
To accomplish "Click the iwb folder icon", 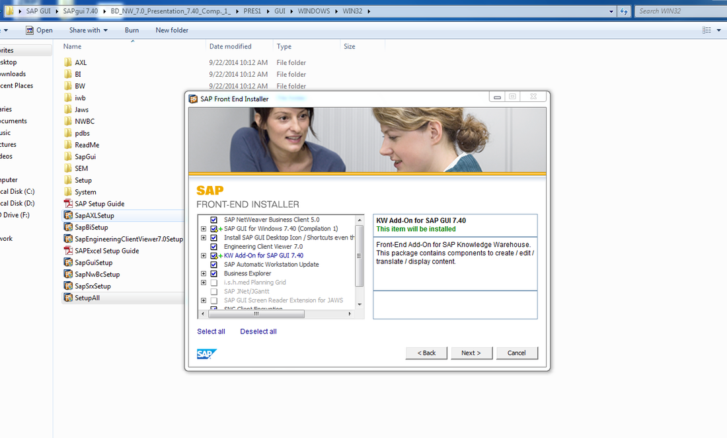I will click(x=68, y=97).
